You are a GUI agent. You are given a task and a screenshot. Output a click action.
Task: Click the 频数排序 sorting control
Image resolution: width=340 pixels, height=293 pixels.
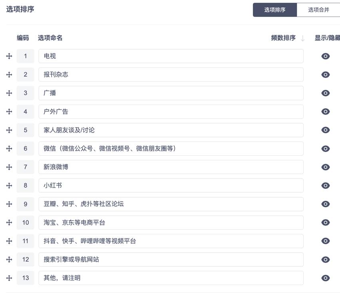[x=284, y=38]
